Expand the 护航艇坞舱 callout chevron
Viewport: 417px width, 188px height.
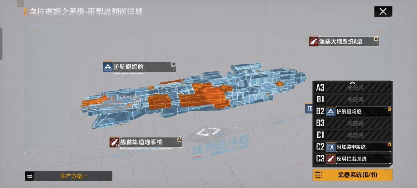(173, 64)
